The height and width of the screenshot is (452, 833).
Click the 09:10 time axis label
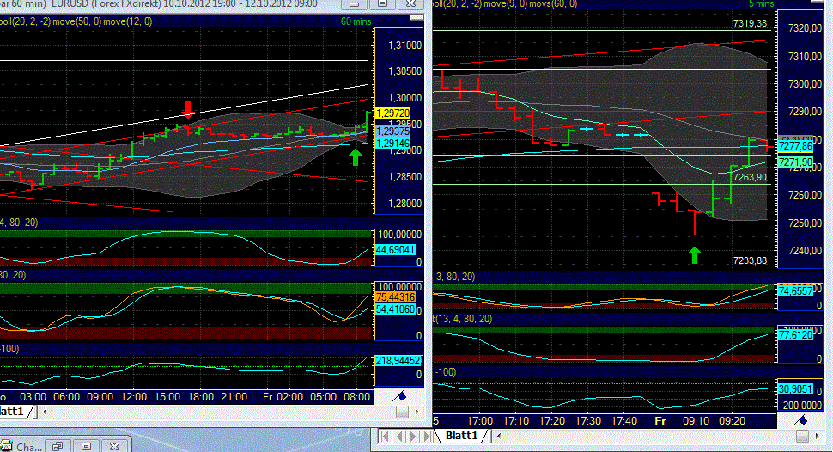(696, 420)
